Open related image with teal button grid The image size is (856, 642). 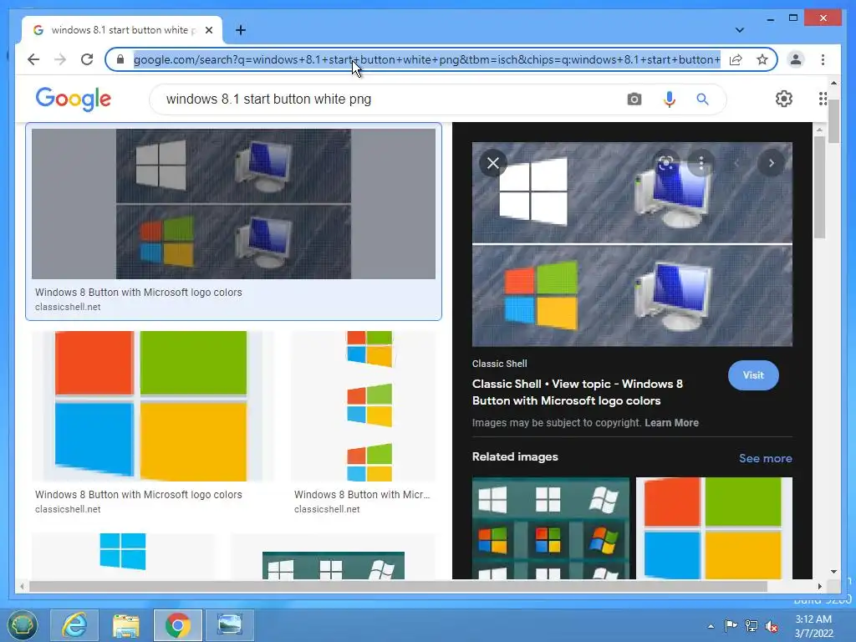tap(550, 528)
